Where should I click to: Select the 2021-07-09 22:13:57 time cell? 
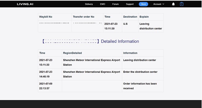(50, 86)
